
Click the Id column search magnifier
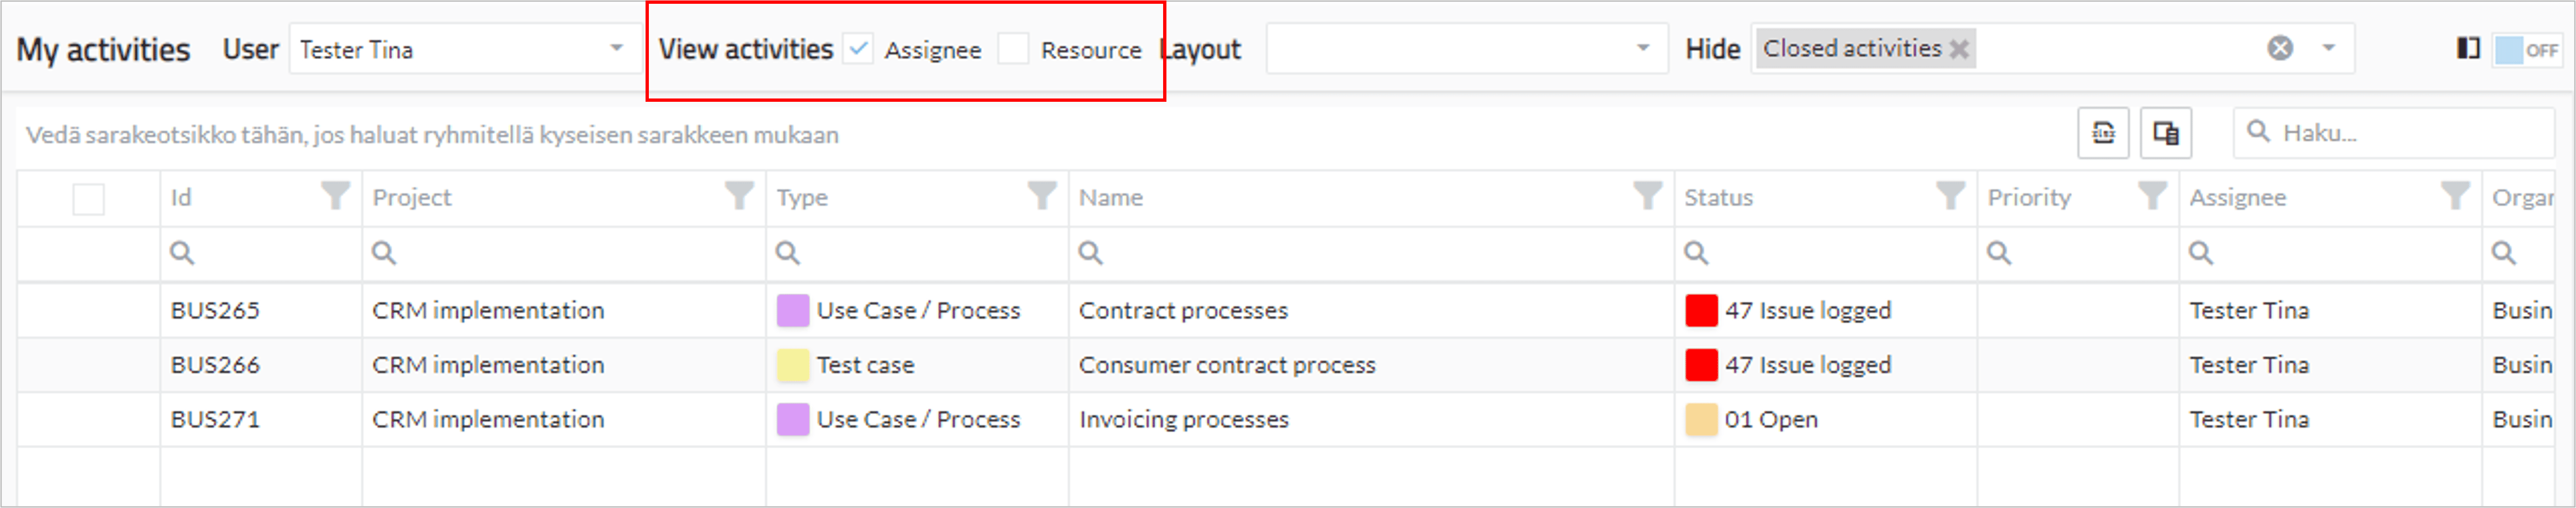point(182,252)
